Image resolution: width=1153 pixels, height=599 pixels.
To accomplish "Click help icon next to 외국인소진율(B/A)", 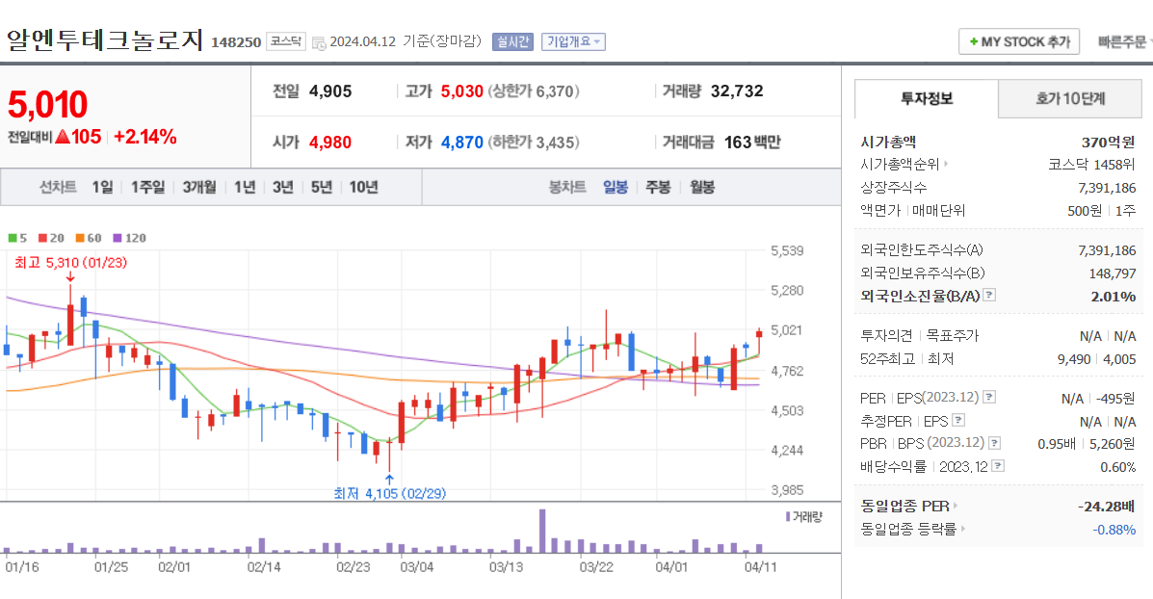I will click(990, 295).
